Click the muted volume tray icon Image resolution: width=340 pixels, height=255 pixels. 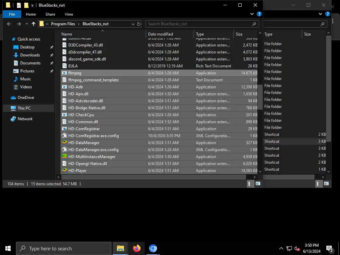coord(297,248)
